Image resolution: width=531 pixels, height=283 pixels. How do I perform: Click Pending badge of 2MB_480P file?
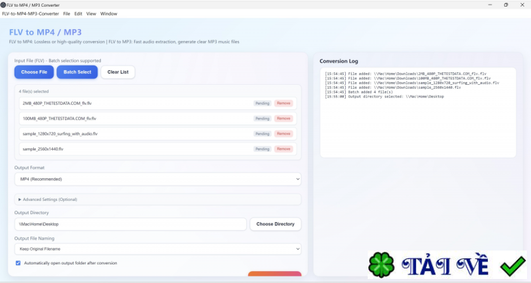(262, 103)
